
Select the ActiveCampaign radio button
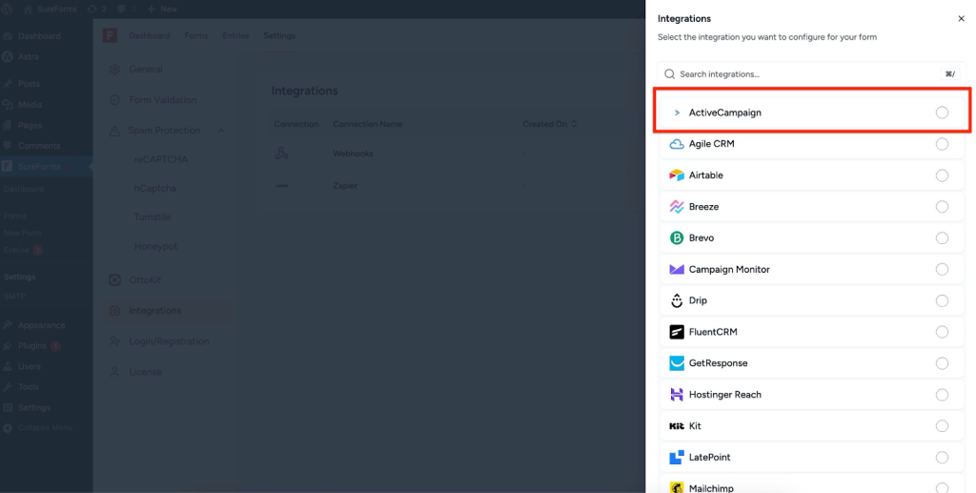click(942, 113)
